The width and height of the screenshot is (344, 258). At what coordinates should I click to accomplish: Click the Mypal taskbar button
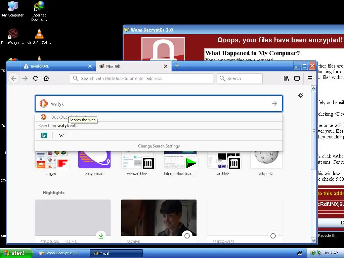116,253
